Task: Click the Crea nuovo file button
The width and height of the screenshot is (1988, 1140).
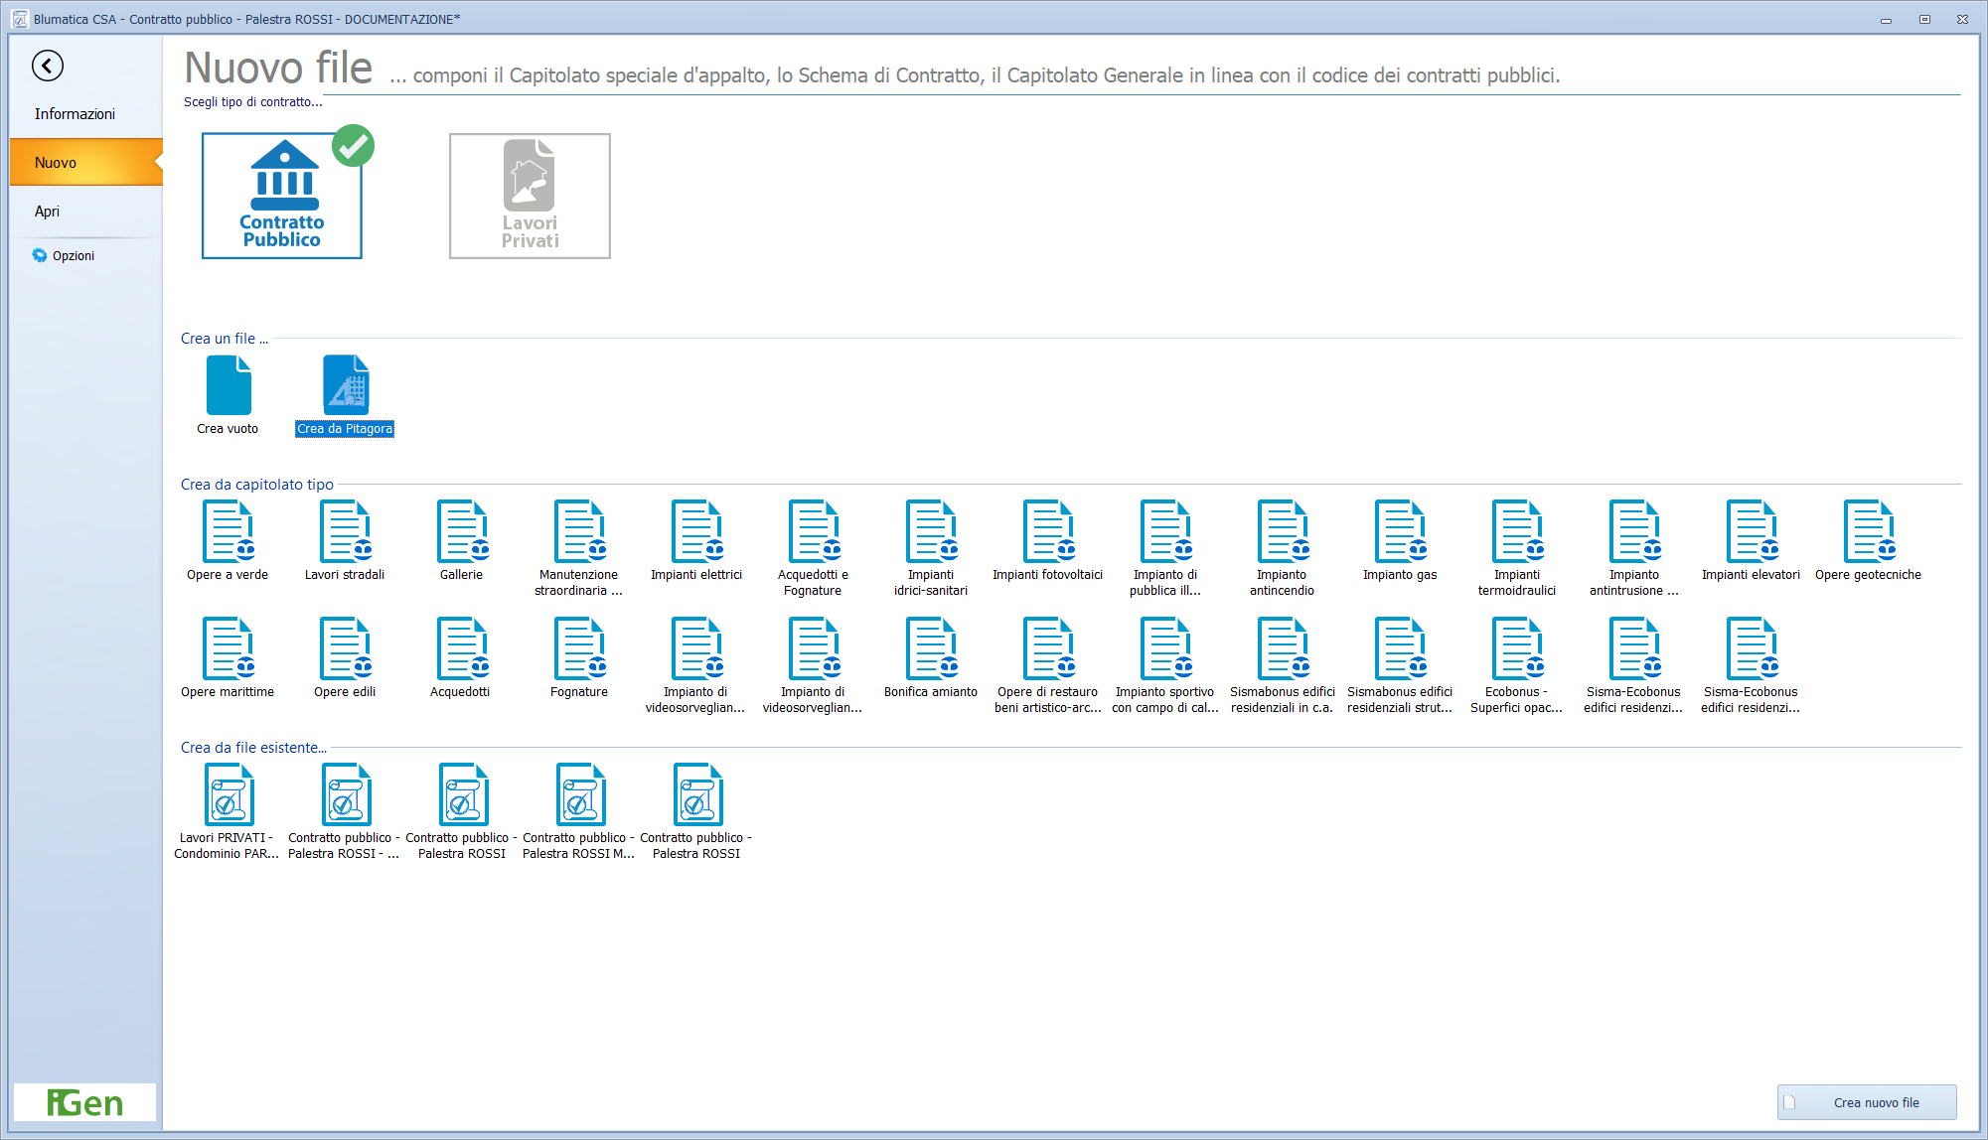Action: [1867, 1102]
